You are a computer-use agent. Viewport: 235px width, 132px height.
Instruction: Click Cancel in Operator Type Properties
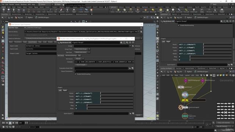[x=138, y=115]
